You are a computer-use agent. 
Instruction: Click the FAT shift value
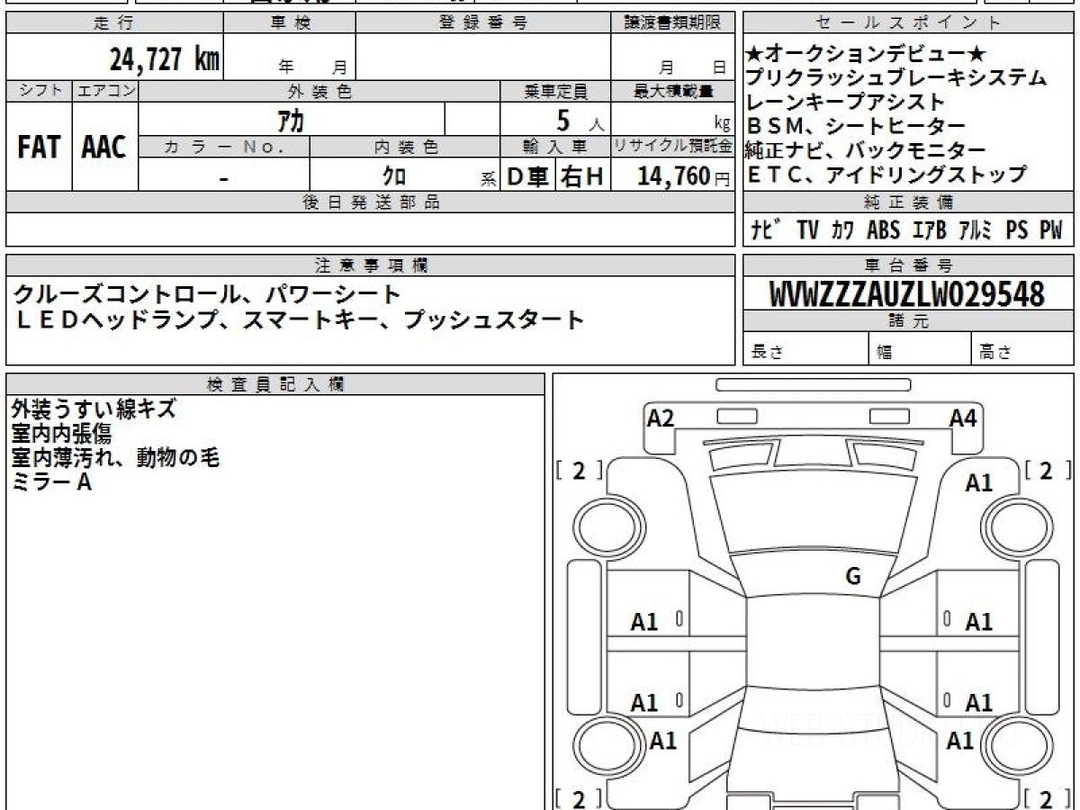[x=39, y=147]
